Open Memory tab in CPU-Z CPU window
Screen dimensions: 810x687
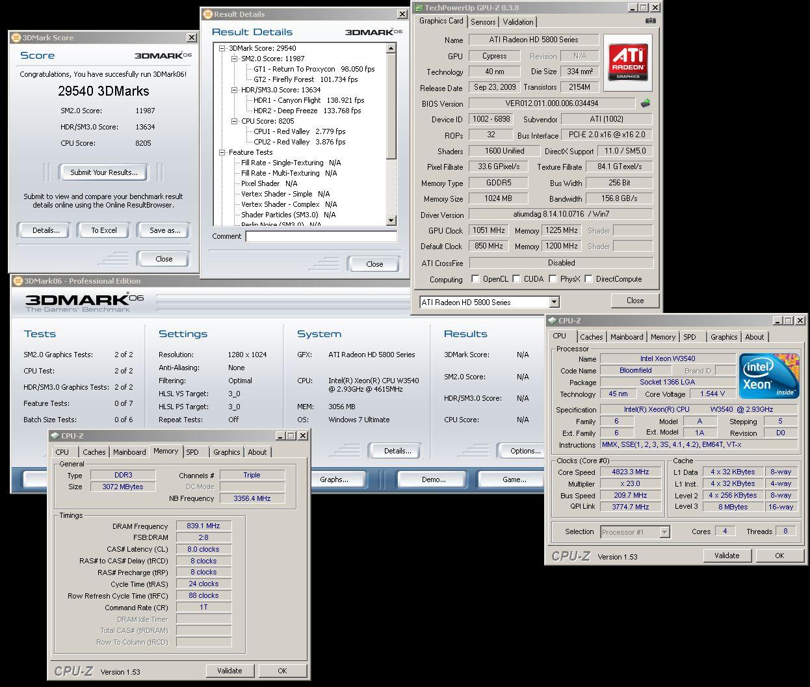coord(662,337)
